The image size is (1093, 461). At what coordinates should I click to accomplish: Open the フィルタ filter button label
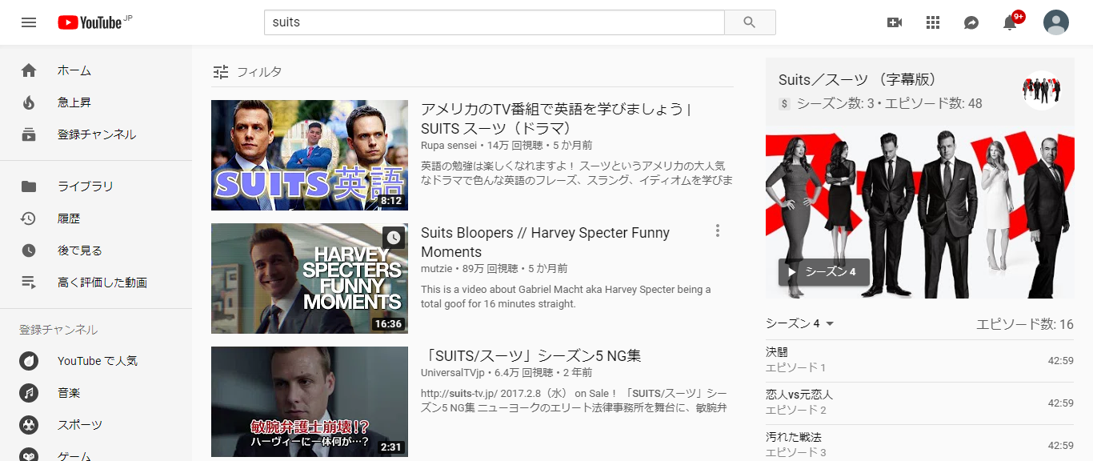(x=259, y=72)
